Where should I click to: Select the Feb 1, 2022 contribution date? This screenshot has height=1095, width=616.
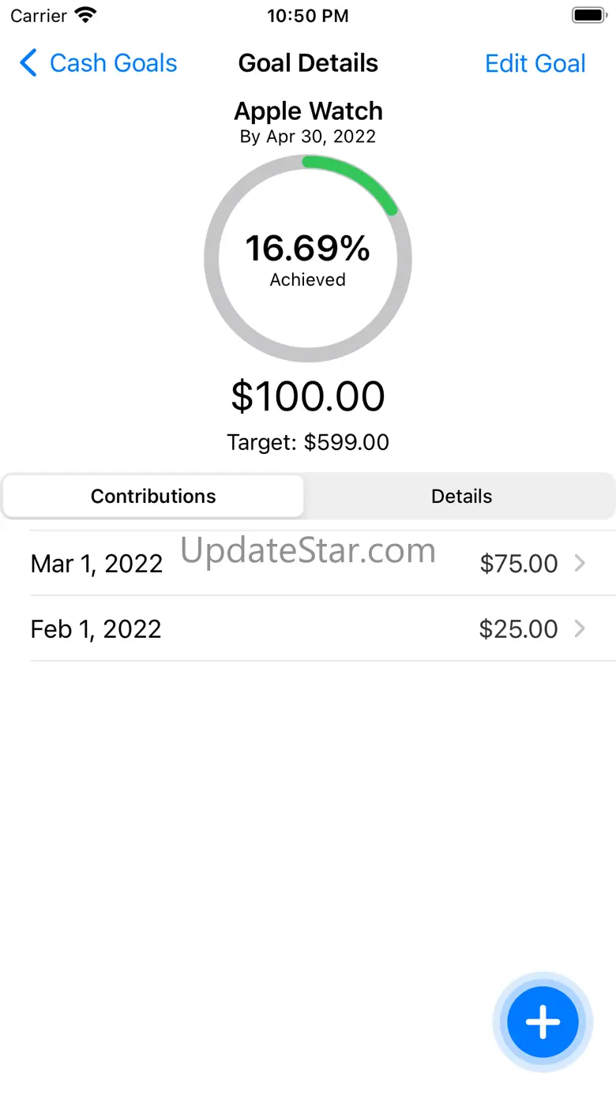pyautogui.click(x=96, y=629)
